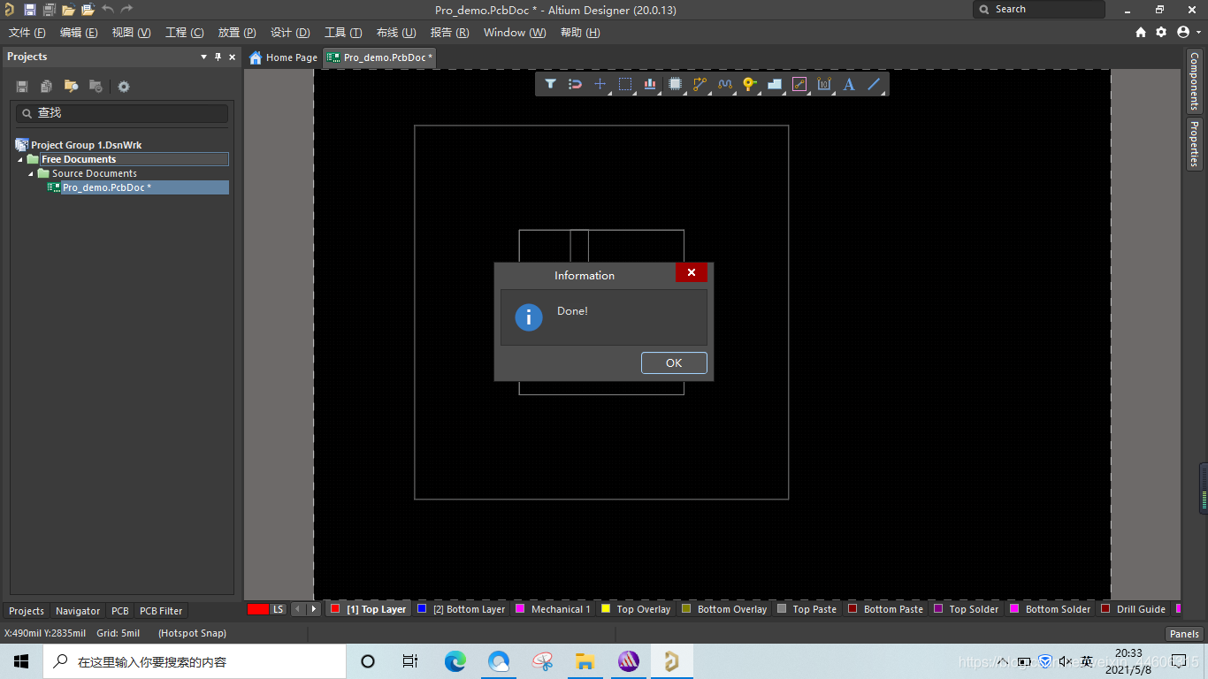1208x679 pixels.
Task: Open the 视图 (V) menu
Action: click(x=131, y=32)
